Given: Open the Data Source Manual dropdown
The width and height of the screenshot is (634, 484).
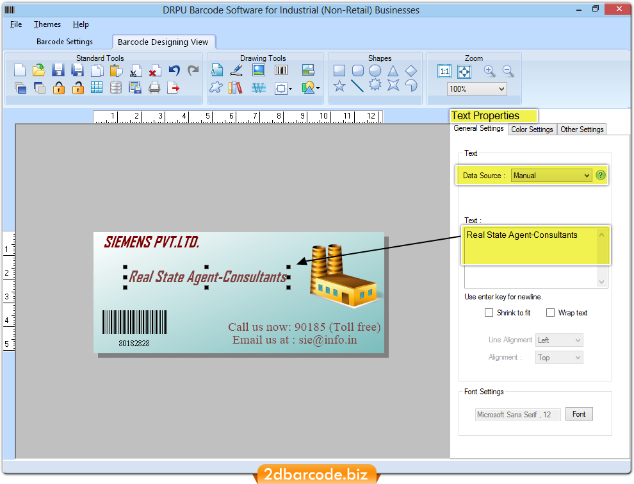Looking at the screenshot, I should click(551, 176).
